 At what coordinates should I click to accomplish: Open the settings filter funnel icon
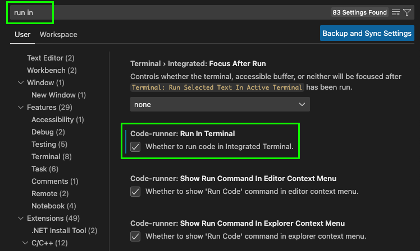pyautogui.click(x=407, y=12)
